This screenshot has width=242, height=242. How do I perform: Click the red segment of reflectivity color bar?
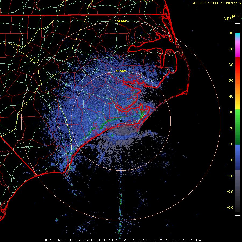click(237, 65)
